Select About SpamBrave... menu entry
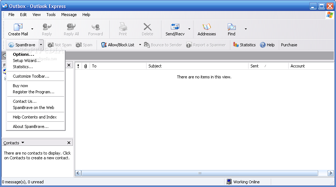 tap(36, 126)
